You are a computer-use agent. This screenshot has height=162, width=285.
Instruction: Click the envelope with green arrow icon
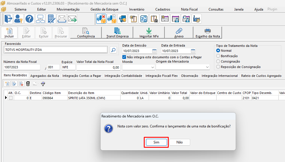(x=72, y=19)
